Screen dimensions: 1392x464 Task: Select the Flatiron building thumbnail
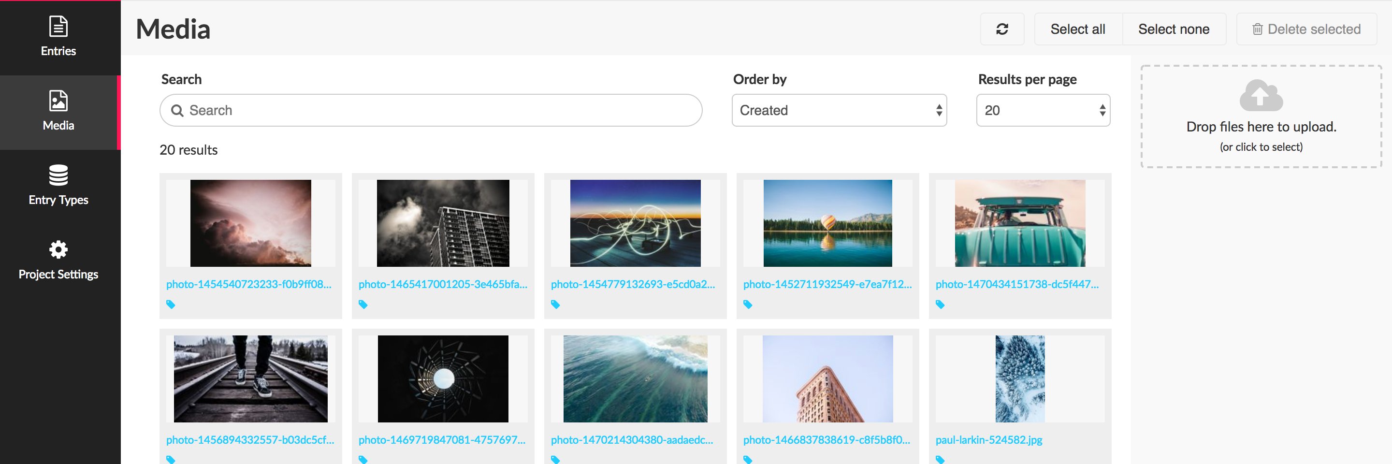828,378
